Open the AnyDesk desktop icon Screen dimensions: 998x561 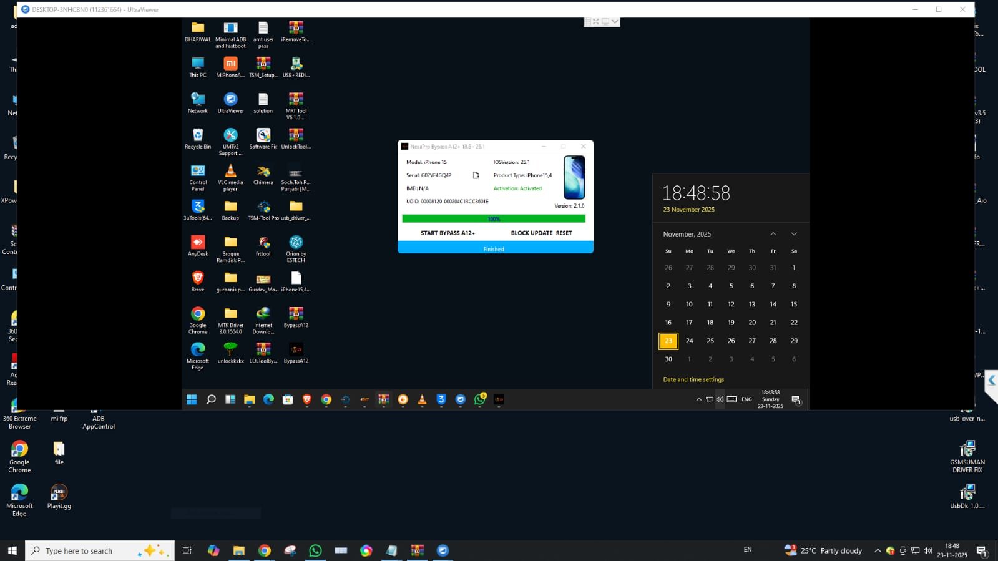(x=198, y=243)
